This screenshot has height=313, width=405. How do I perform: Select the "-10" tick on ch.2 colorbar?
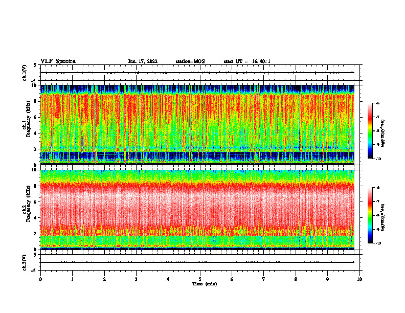point(378,243)
